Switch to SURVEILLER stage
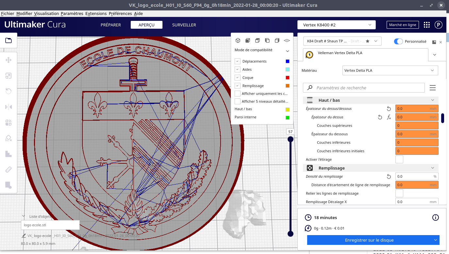 (184, 25)
